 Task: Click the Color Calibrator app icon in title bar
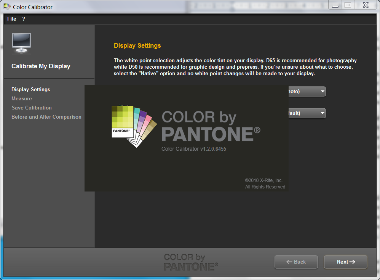tap(7, 7)
